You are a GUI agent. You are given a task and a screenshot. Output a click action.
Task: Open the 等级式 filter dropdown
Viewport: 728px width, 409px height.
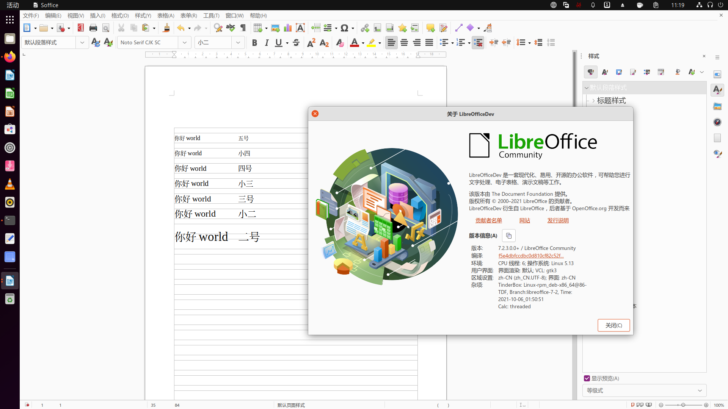pos(644,390)
